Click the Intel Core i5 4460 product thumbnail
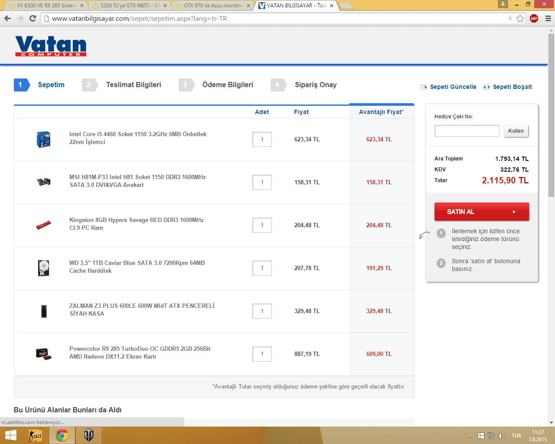The height and width of the screenshot is (444, 555). coord(44,139)
